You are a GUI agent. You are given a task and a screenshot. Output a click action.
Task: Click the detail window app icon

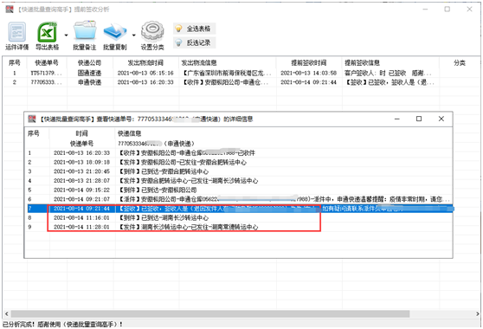[32, 119]
